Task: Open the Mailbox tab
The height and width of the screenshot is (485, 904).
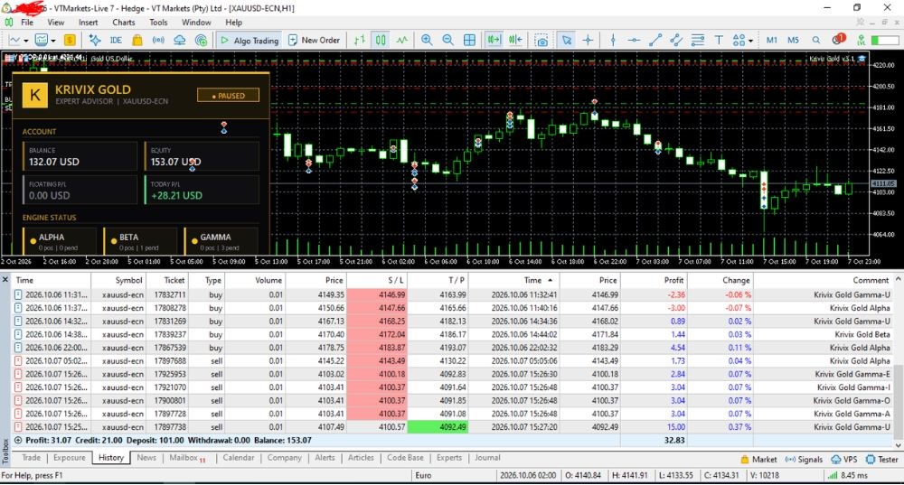Action: pyautogui.click(x=187, y=459)
